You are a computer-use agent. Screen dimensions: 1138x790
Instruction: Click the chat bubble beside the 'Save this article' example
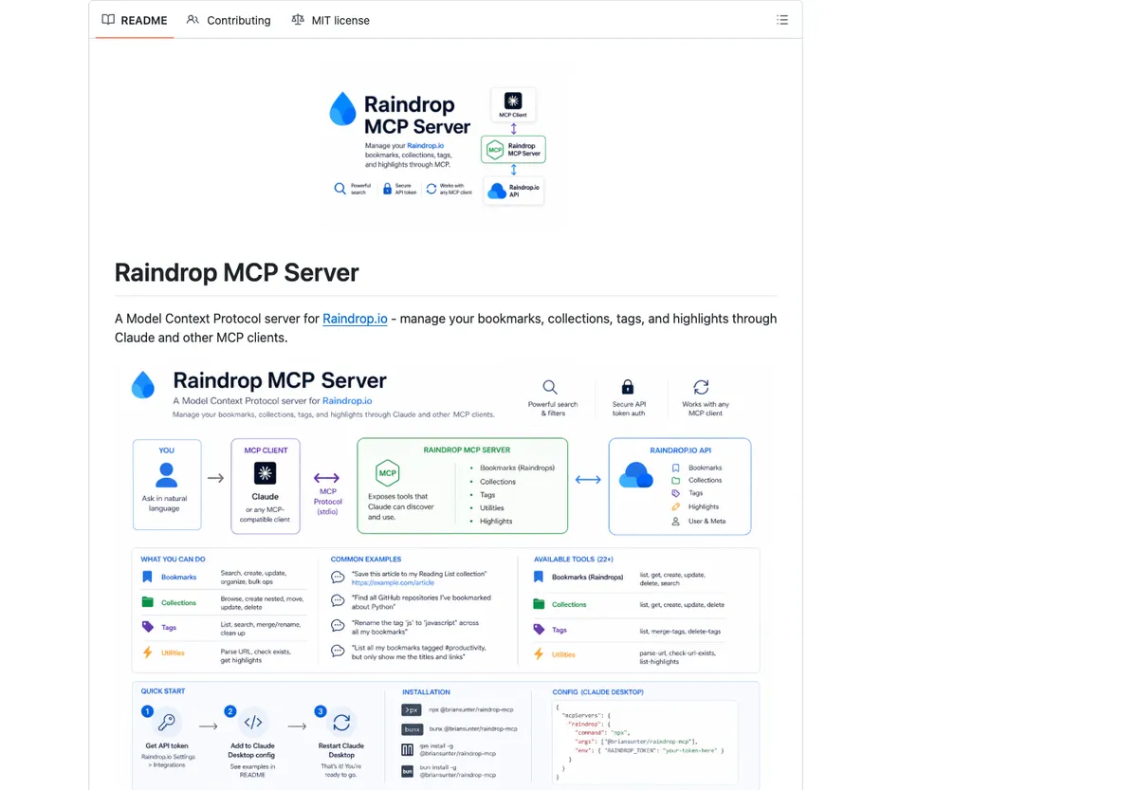point(338,578)
